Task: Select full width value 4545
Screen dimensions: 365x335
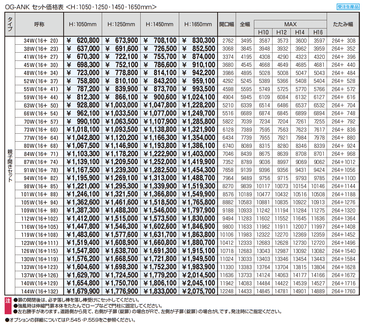Action: pos(246,65)
